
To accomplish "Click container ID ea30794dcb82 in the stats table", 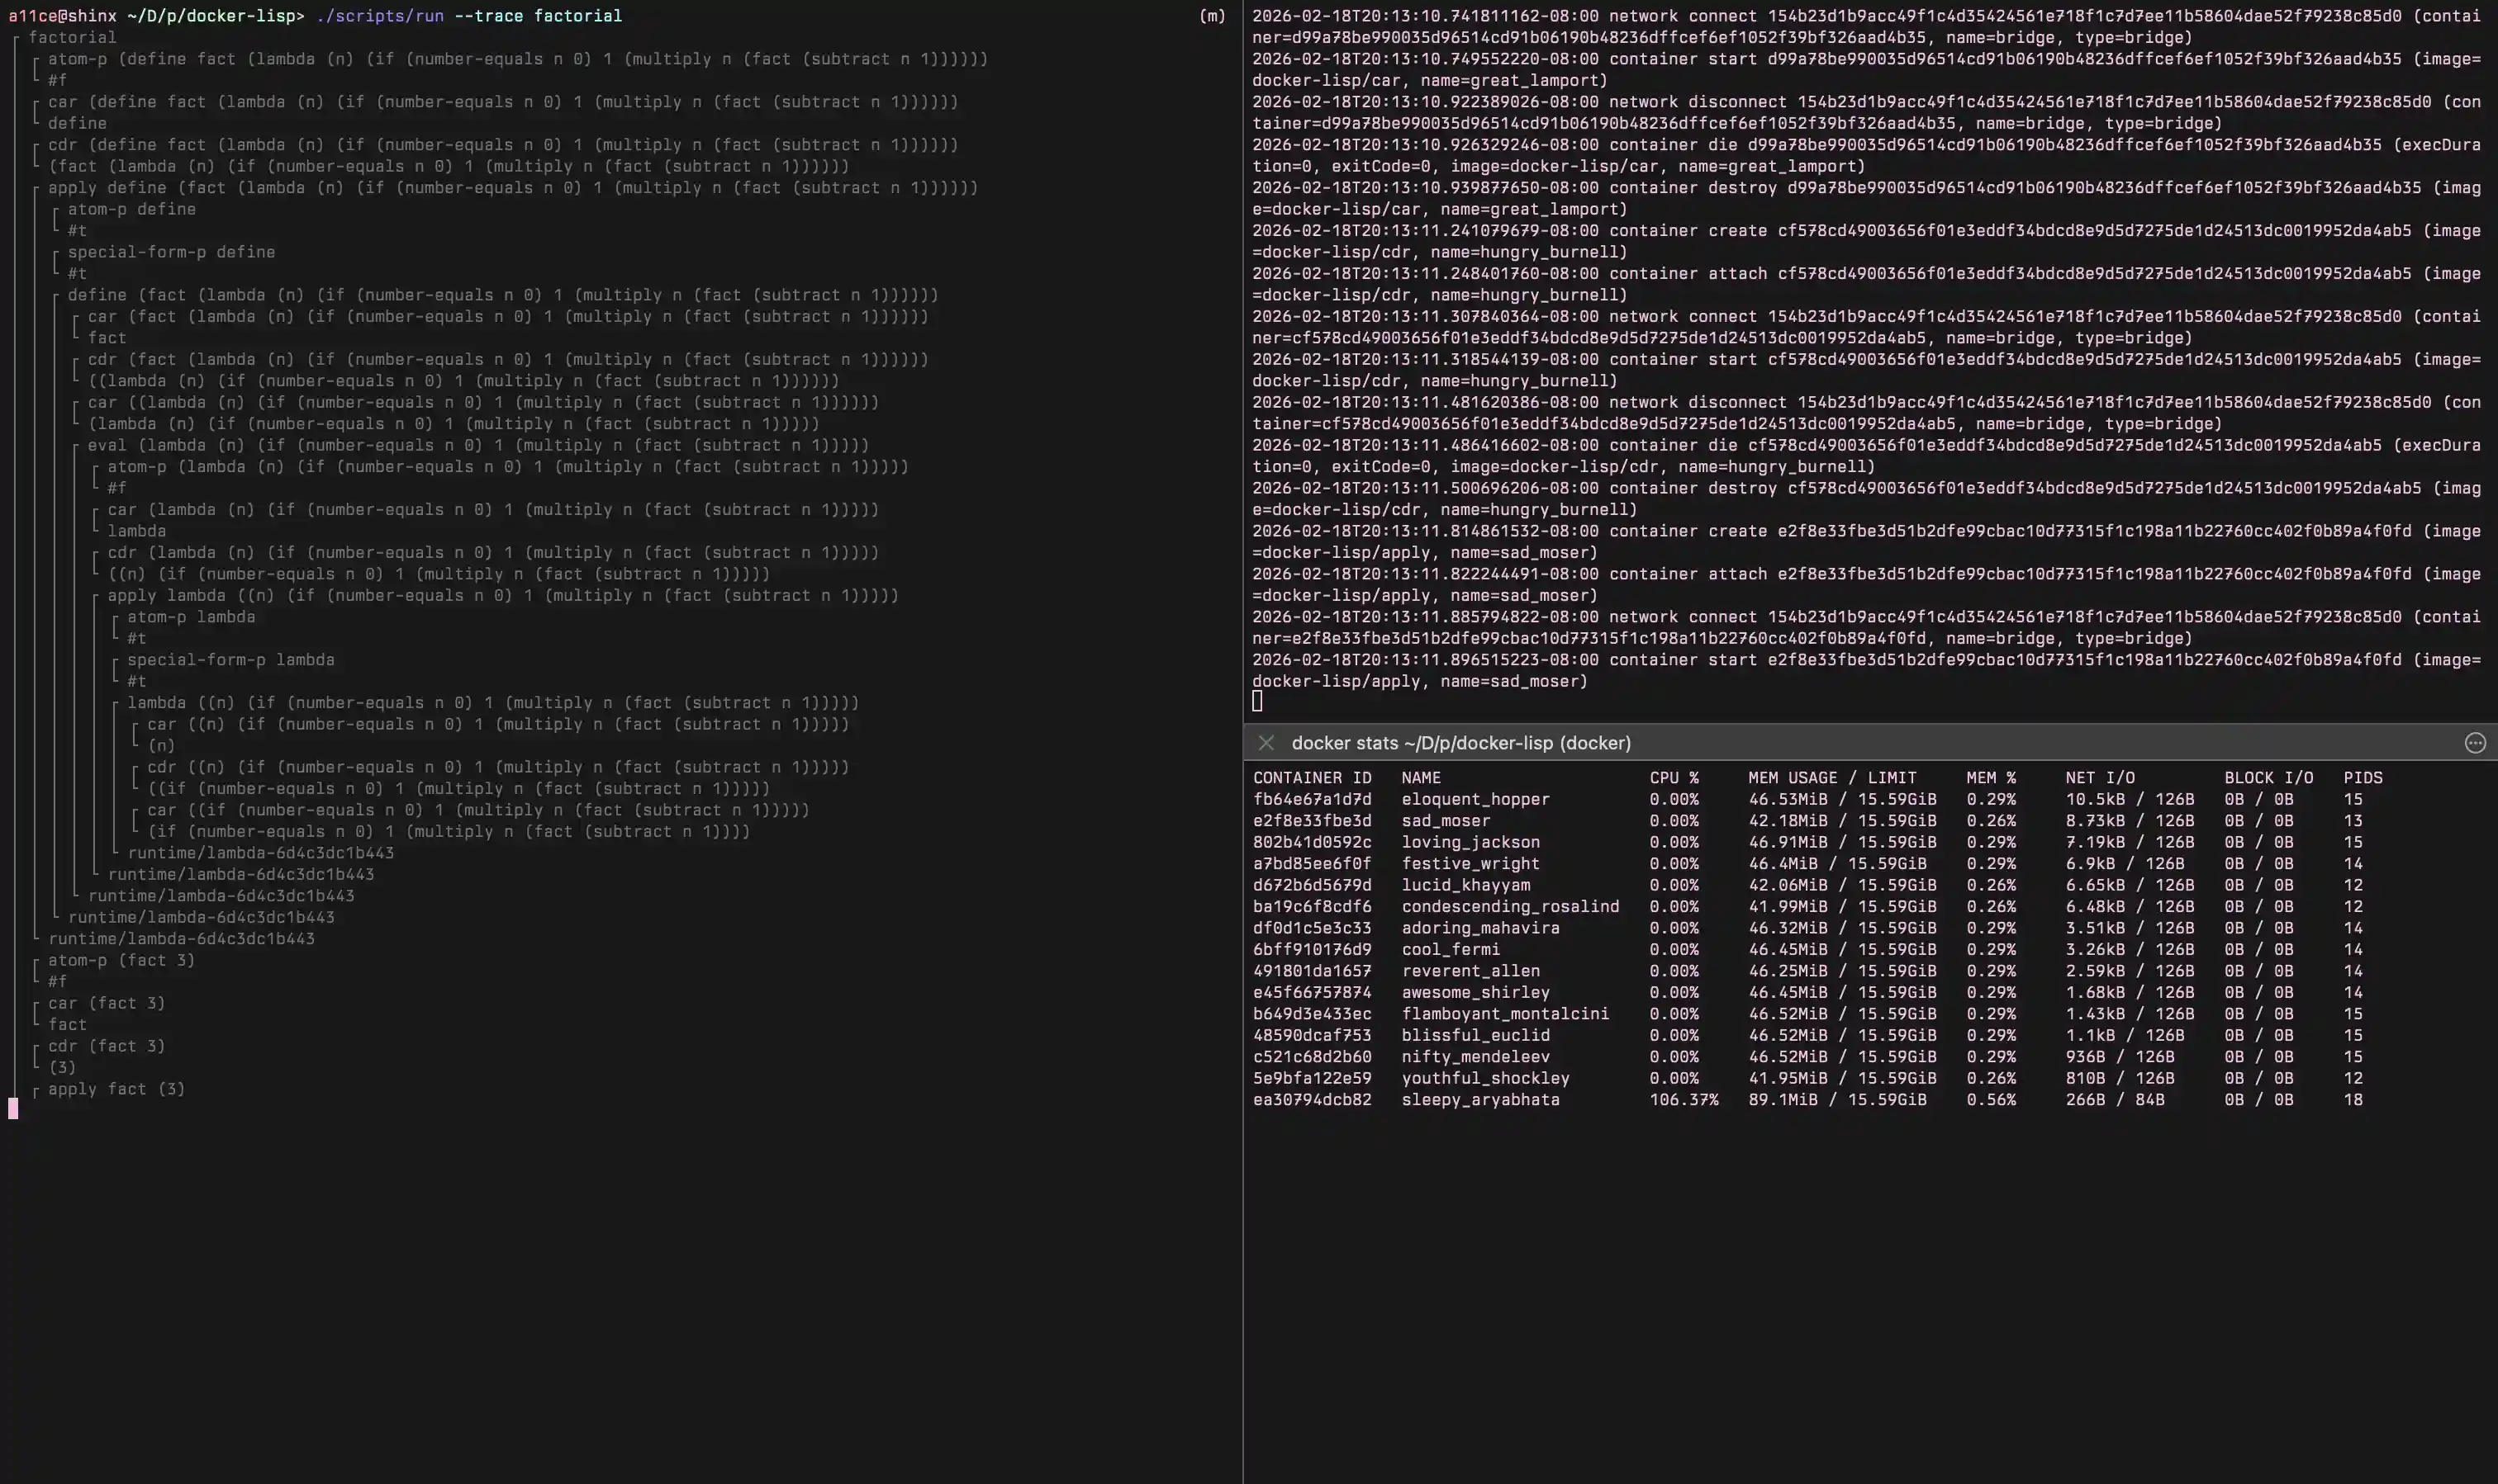I will pos(1313,1099).
